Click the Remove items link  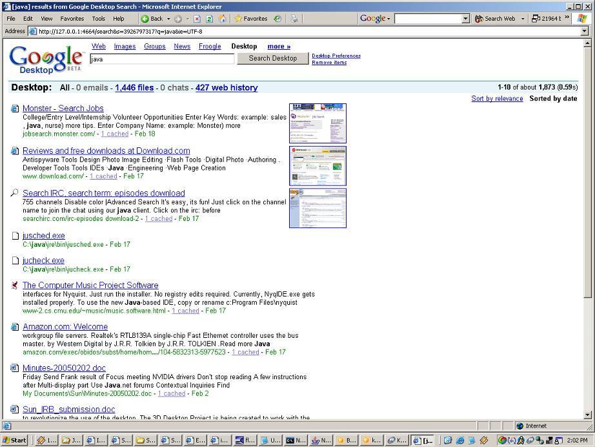329,62
